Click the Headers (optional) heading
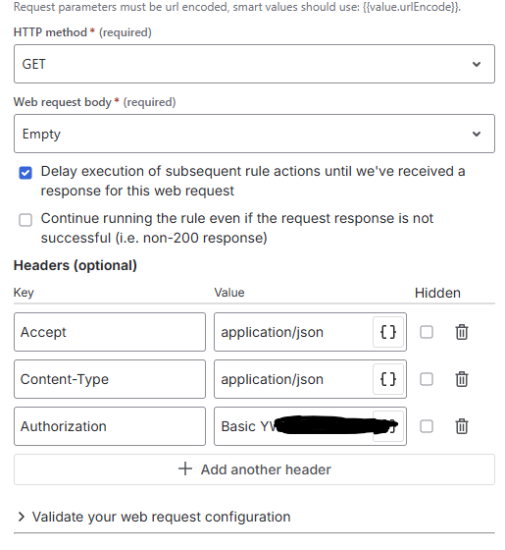 [75, 265]
